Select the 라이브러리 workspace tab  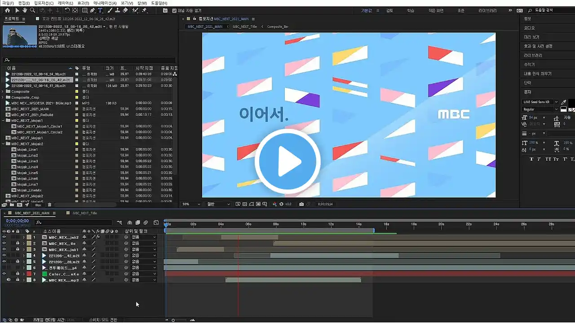487,10
